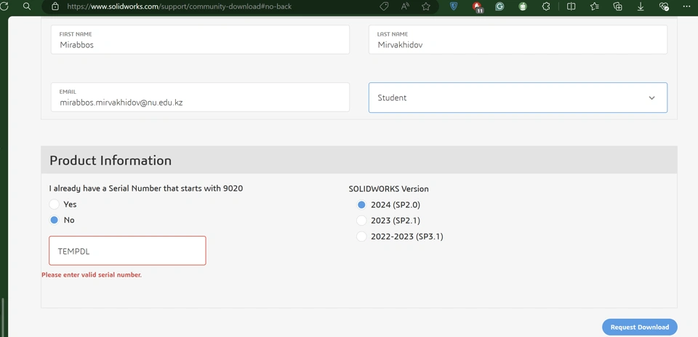This screenshot has width=698, height=337.
Task: Open the Extensions puzzle piece menu
Action: click(546, 7)
